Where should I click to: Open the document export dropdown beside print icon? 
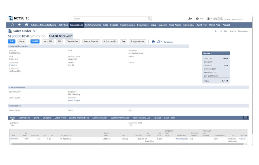[159, 42]
